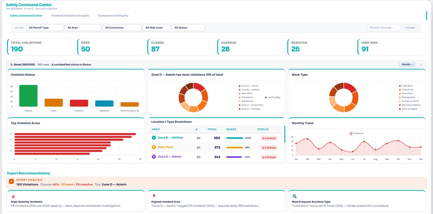This screenshot has height=214, width=433.
Task: Click the Highest Incident Area pin icon
Action: tap(154, 196)
